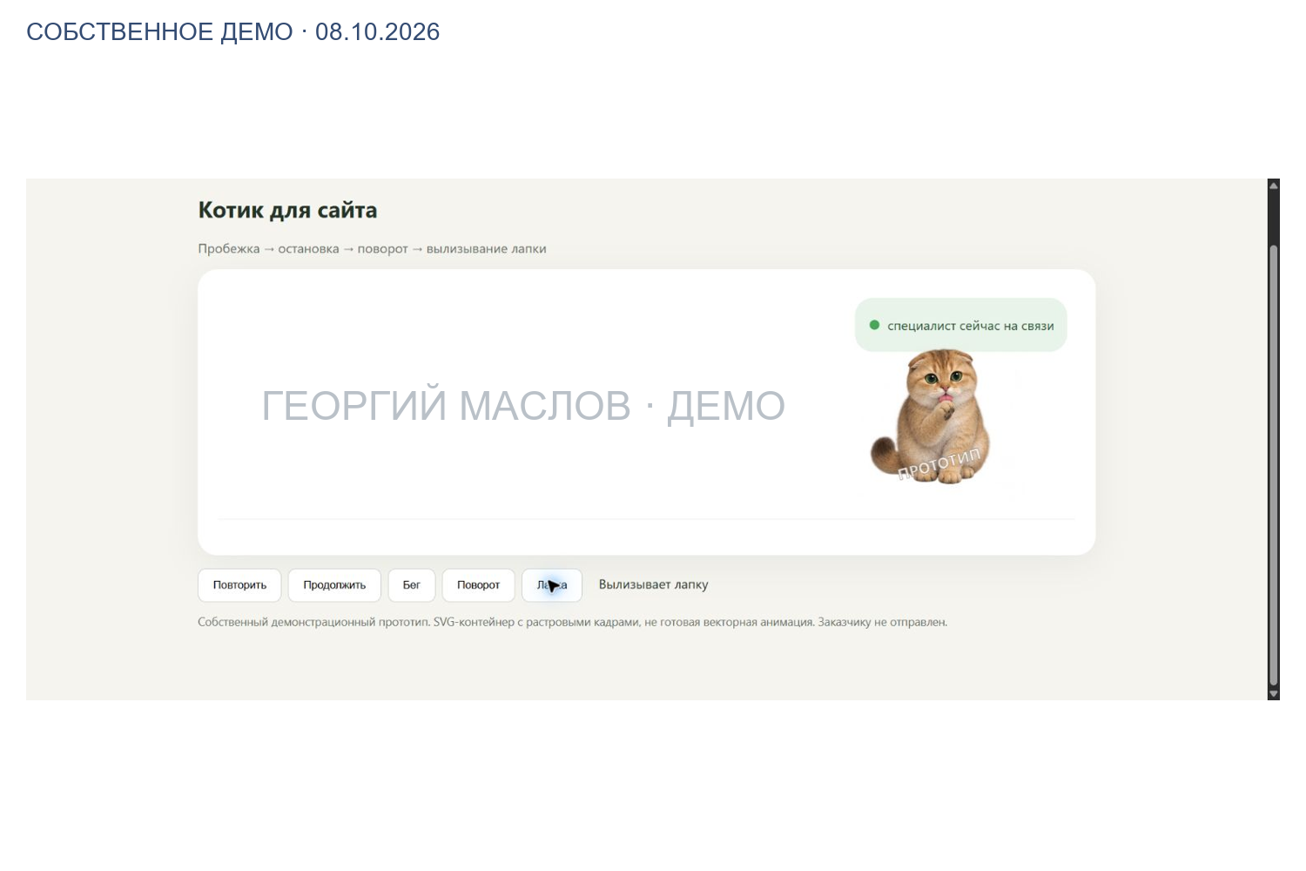The height and width of the screenshot is (871, 1306).
Task: Click the vertical scrollbar thumb
Action: (x=1274, y=465)
